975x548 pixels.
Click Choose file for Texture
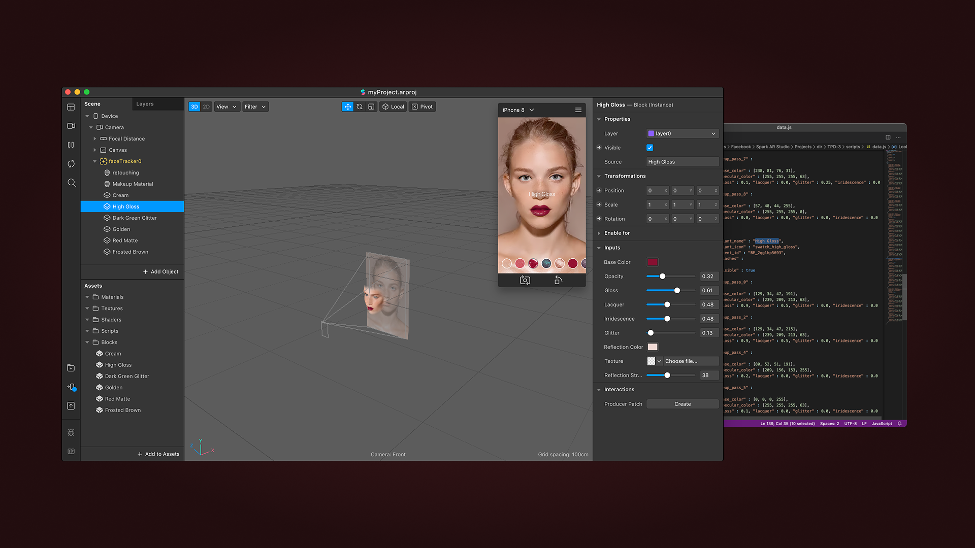coord(691,361)
